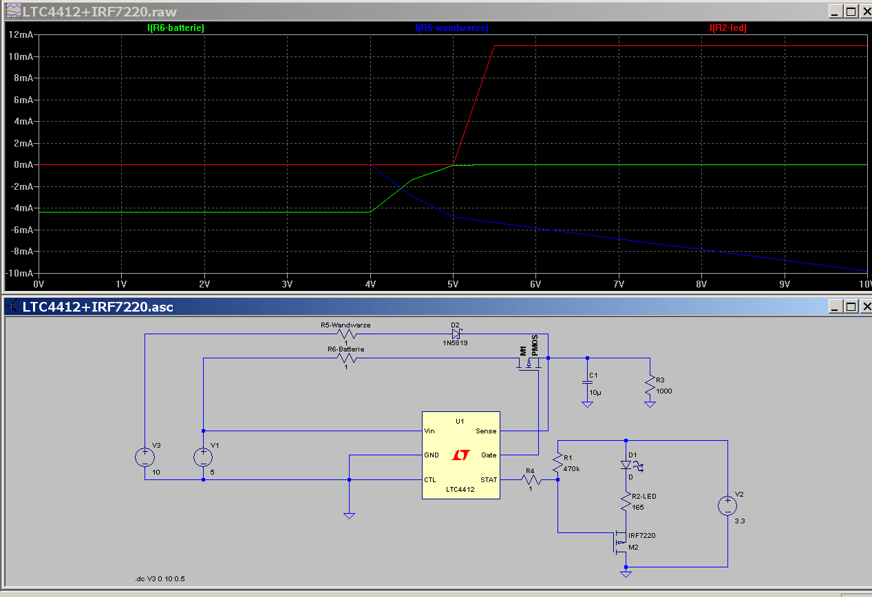This screenshot has width=872, height=597.
Task: Click the -10mA label on the vertical axis
Action: (x=19, y=273)
